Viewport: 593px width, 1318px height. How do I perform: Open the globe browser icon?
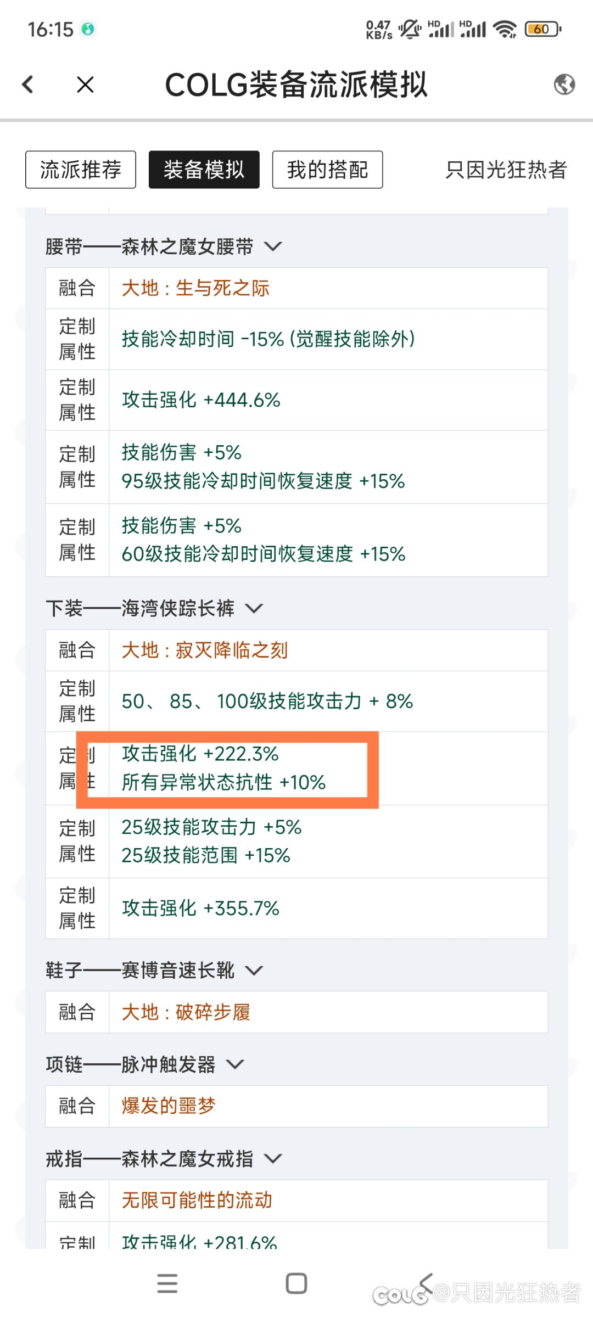(x=564, y=85)
